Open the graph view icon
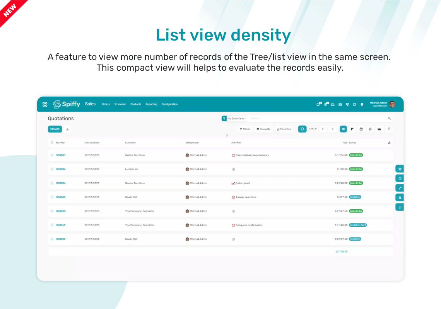441x309 pixels. pyautogui.click(x=379, y=129)
